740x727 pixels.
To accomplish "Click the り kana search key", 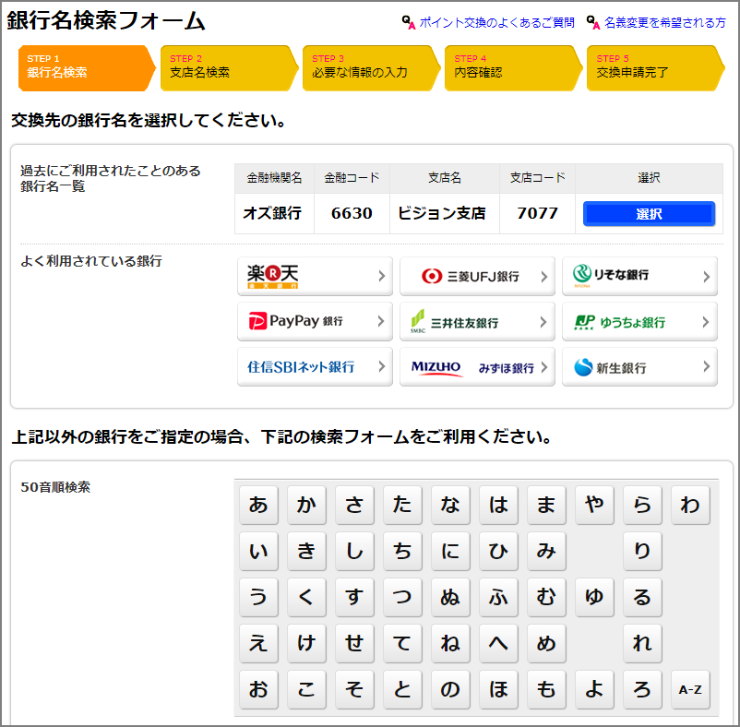I will (x=642, y=551).
